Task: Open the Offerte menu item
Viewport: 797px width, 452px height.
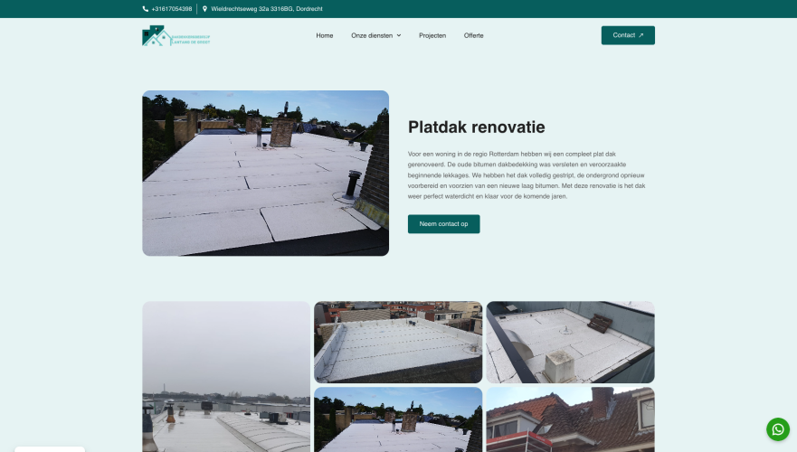Action: tap(474, 35)
